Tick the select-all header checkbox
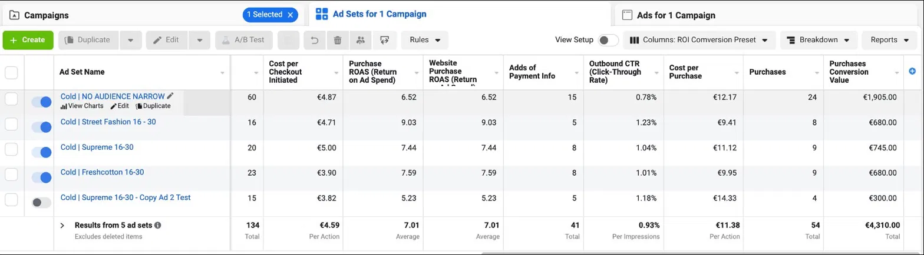 click(x=11, y=72)
